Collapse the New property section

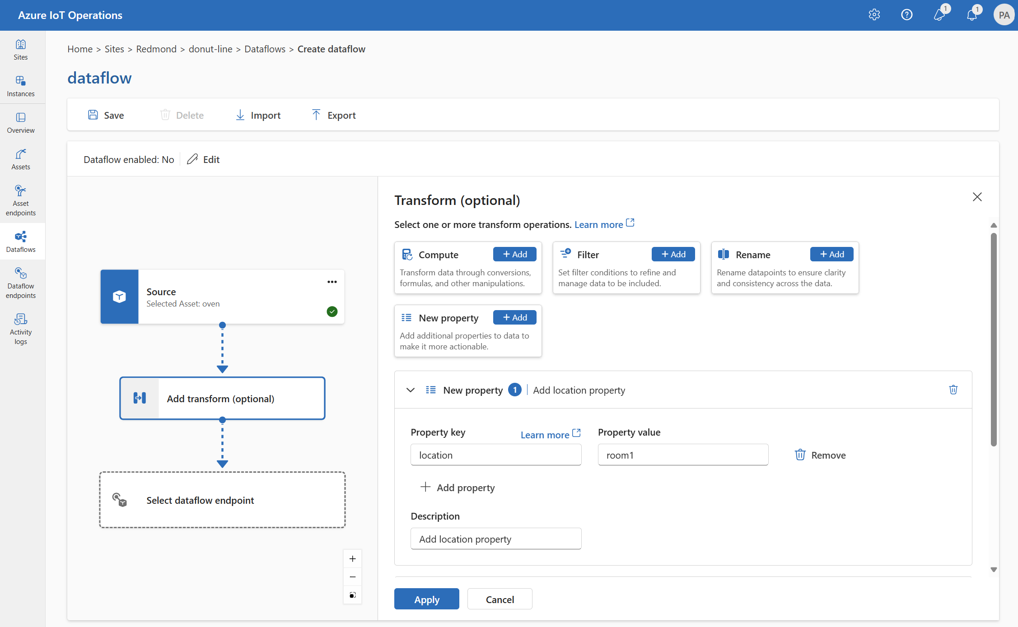[409, 390]
